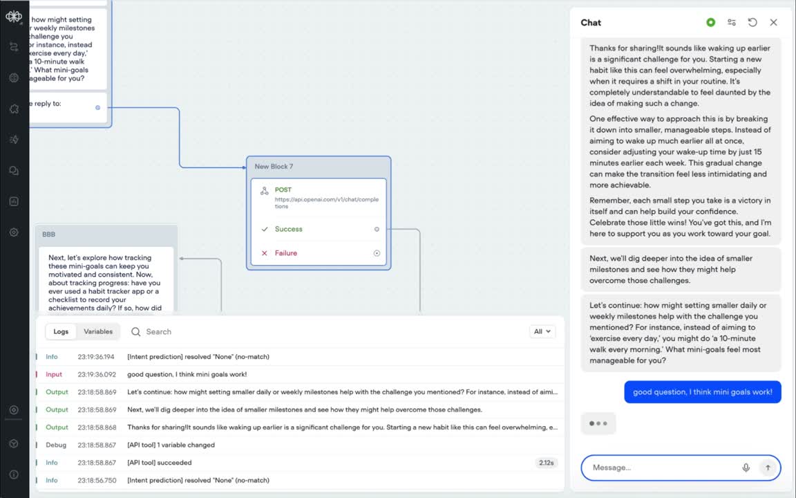Click the blue user message bubble in chat
The height and width of the screenshot is (498, 796).
[x=703, y=391]
